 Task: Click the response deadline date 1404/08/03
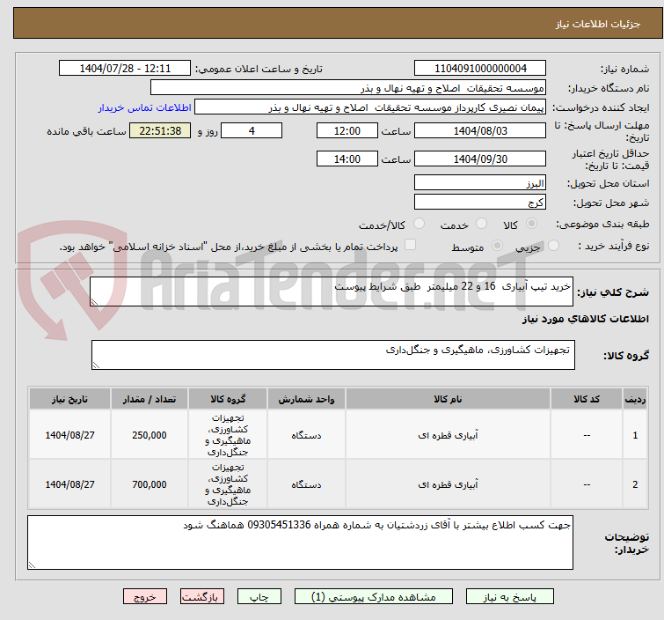pos(480,130)
